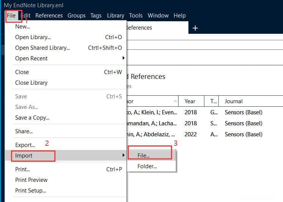Click Sensors (Basel) cell in 2022 row
Screen dimensions: 283x202
pyautogui.click(x=243, y=134)
